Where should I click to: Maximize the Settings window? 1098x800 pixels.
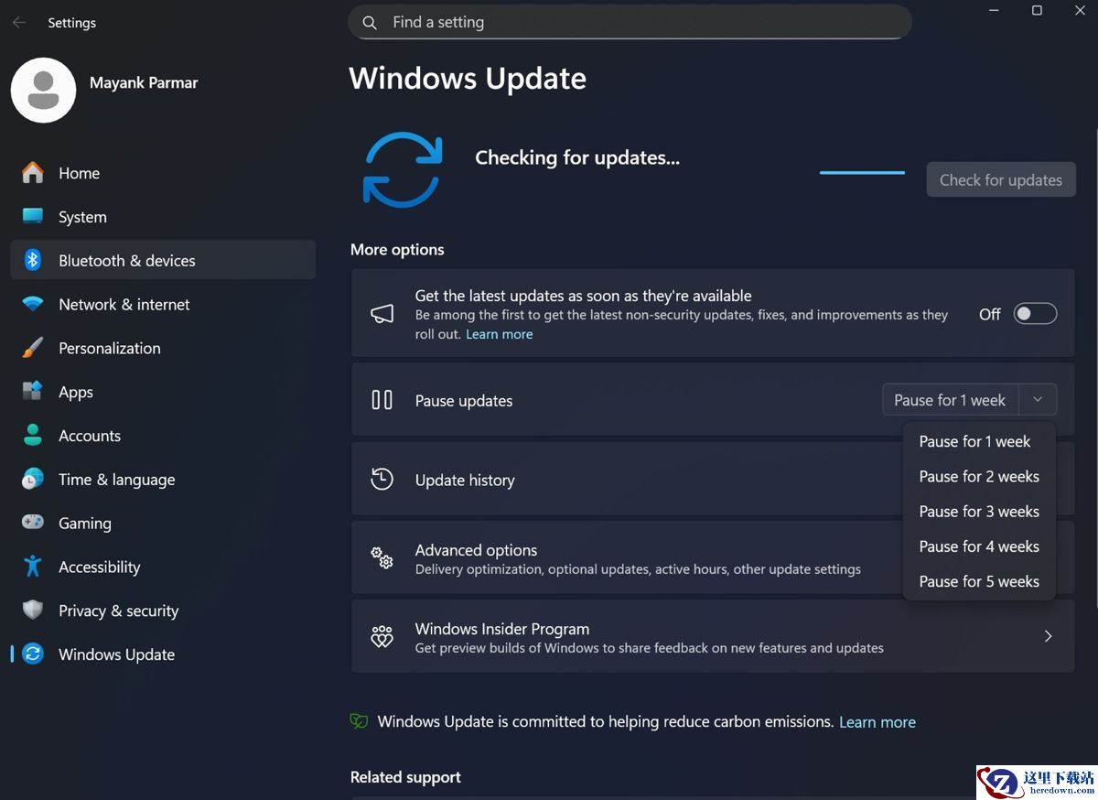tap(1037, 11)
